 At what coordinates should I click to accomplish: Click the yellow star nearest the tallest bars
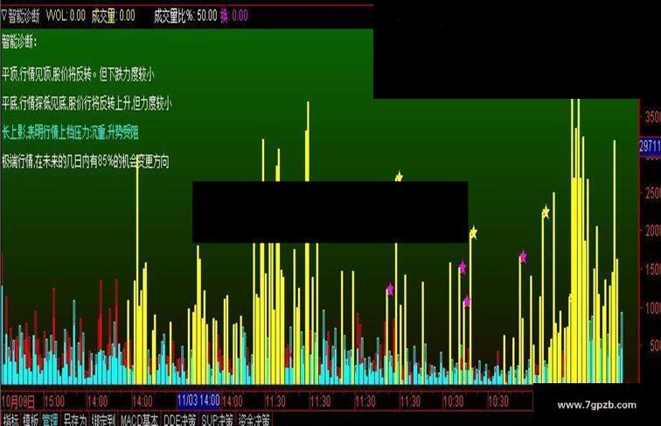coord(546,212)
